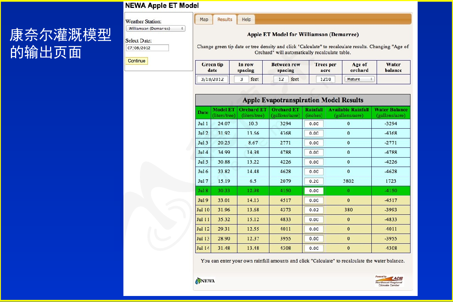The height and width of the screenshot is (302, 453).
Task: Click the Between row spacing input
Action: (281, 79)
